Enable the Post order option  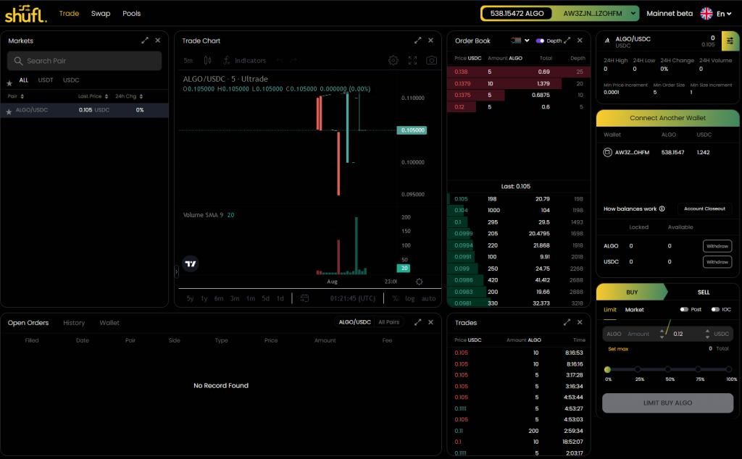coord(684,309)
